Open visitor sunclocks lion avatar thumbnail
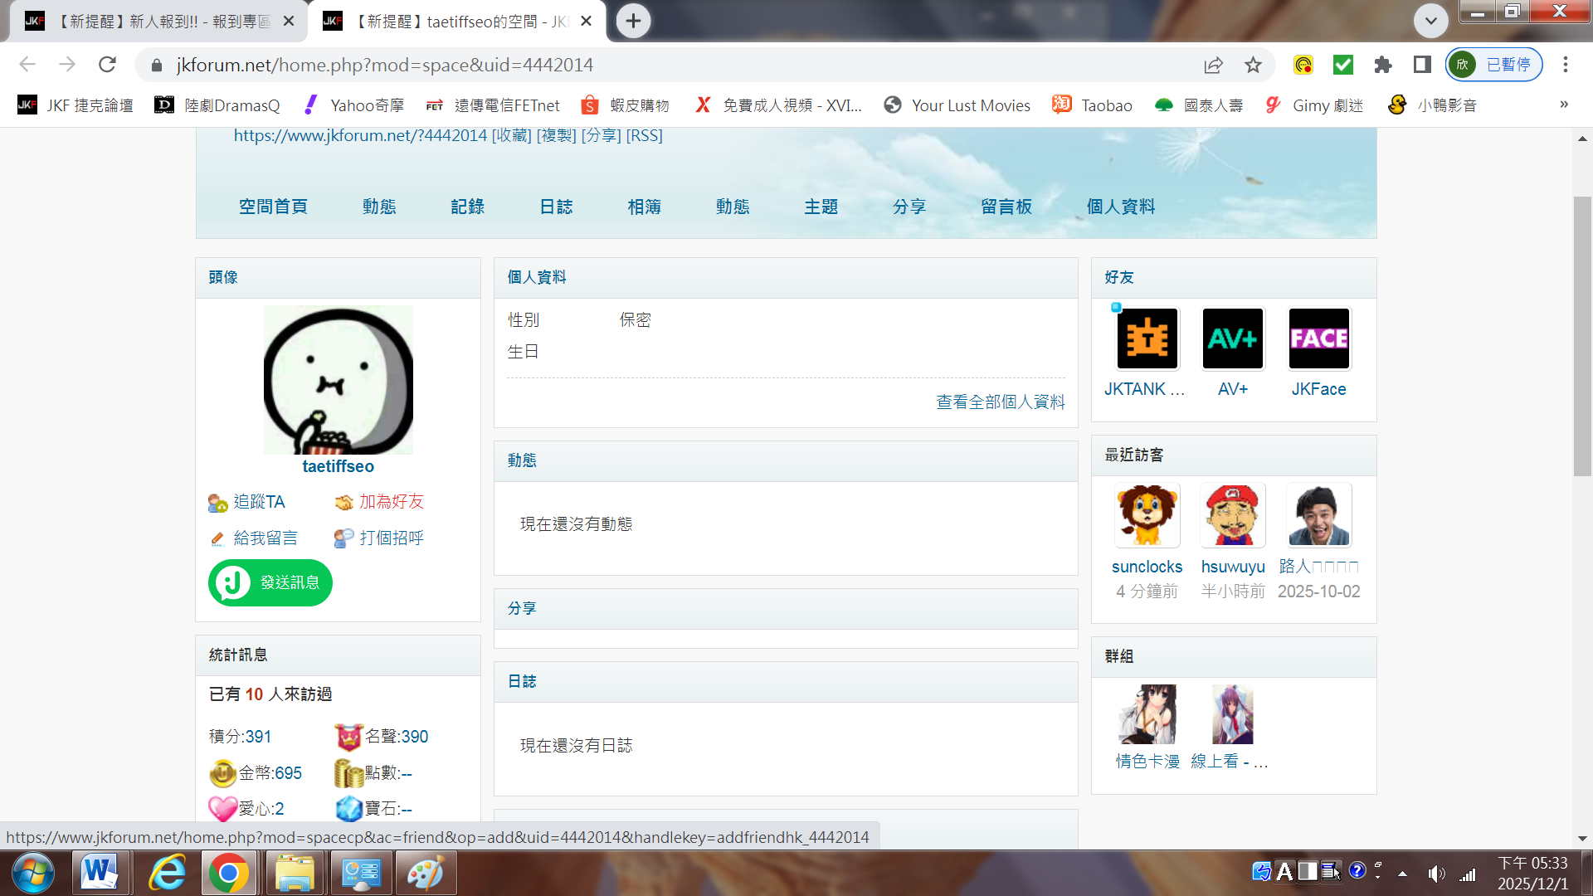Image resolution: width=1593 pixels, height=896 pixels. pos(1147,515)
